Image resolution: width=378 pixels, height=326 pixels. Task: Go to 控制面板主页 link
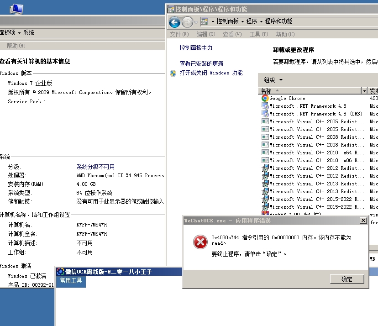pyautogui.click(x=196, y=47)
